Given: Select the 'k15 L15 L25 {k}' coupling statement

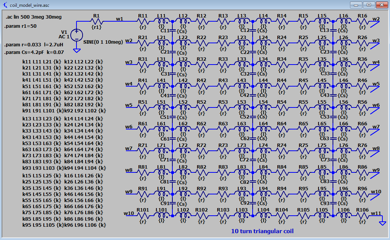Looking at the screenshot, I should pos(42,176).
